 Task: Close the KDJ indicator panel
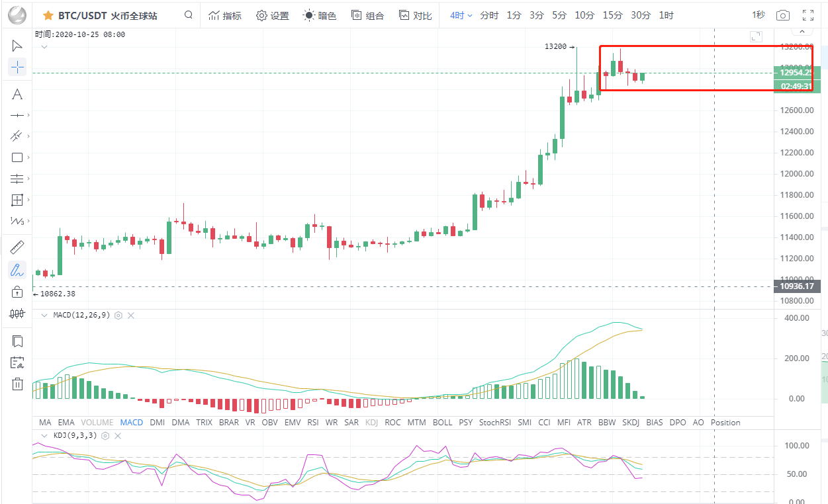[118, 436]
